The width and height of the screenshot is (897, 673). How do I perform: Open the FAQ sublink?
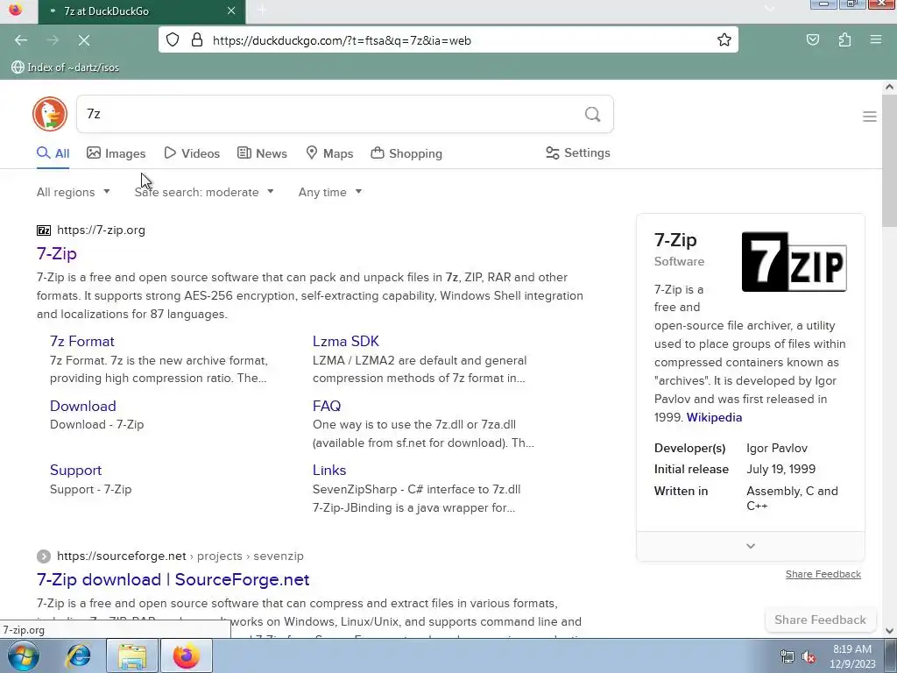coord(327,406)
